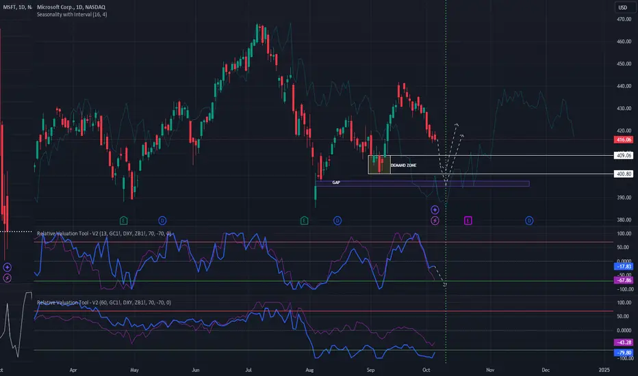Open the USD currency selector
Image resolution: width=638 pixels, height=376 pixels.
click(x=623, y=8)
